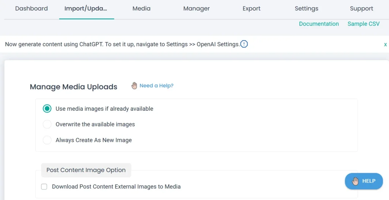Click the info icon after OpenAI Settings notice
The height and width of the screenshot is (200, 389).
pos(244,44)
